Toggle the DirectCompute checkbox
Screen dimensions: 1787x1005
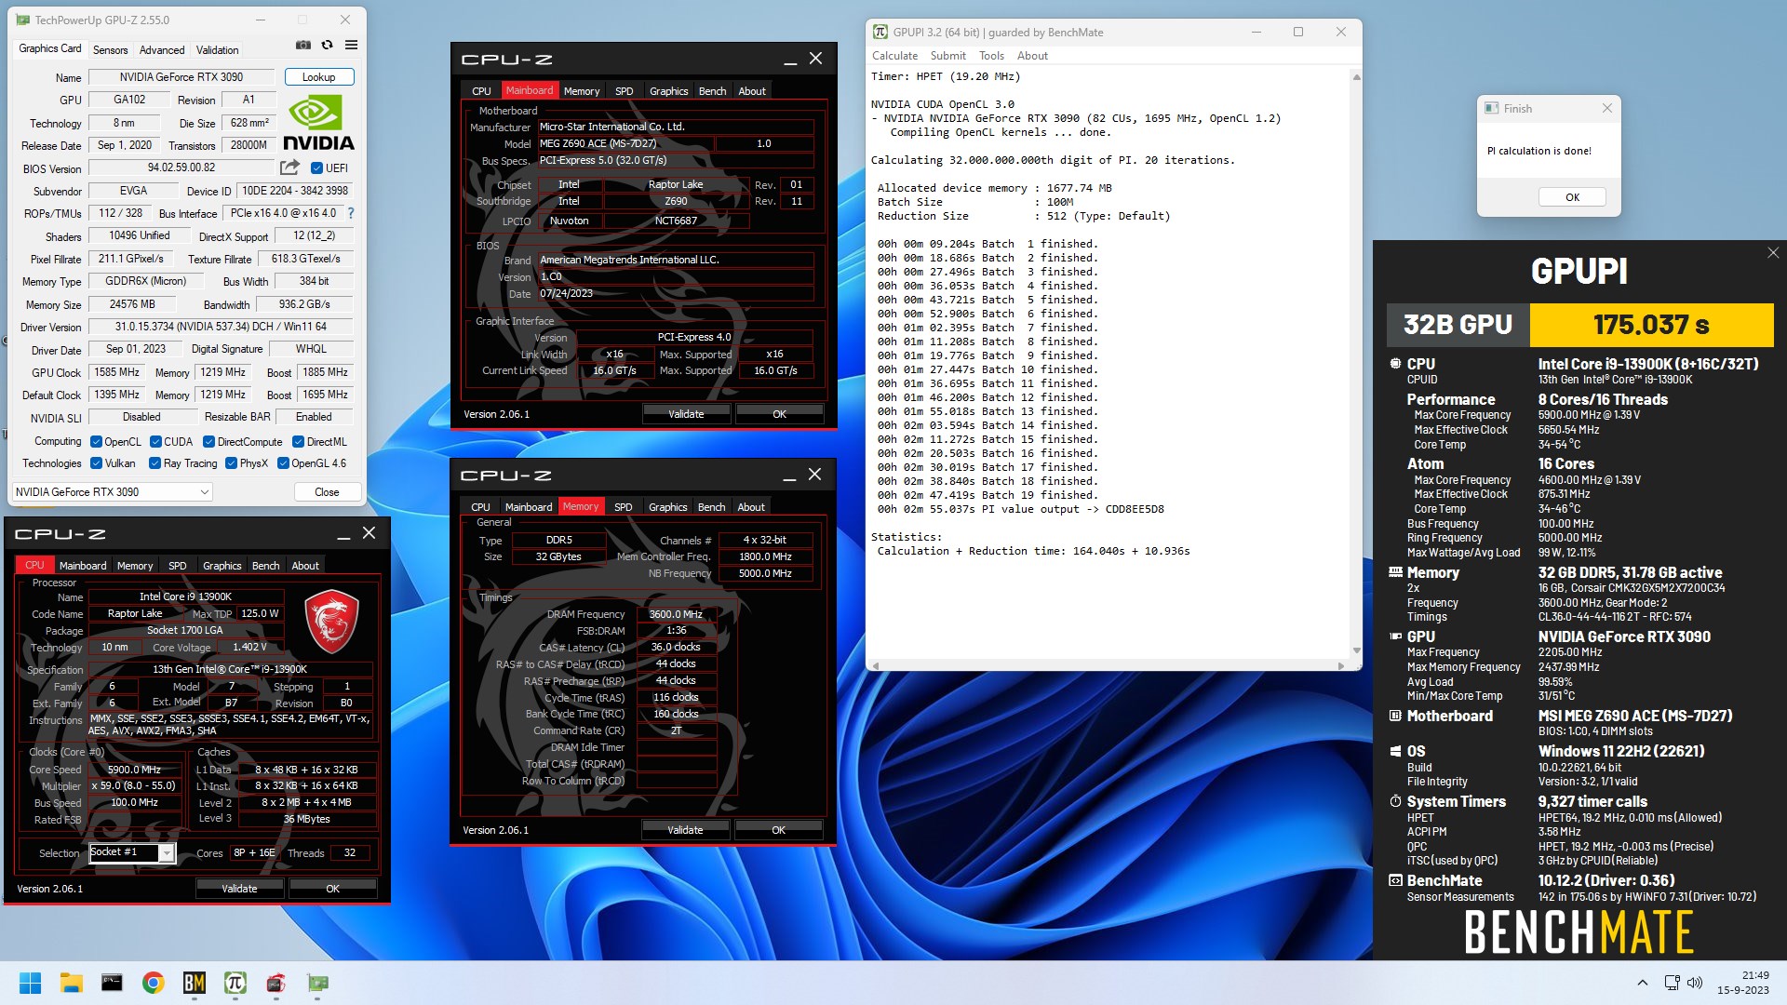208,442
